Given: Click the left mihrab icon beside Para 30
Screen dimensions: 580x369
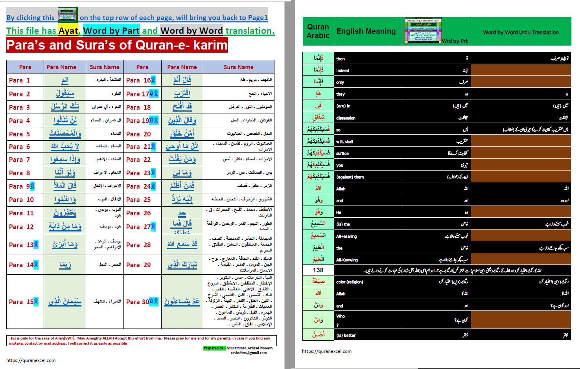Looking at the screenshot, I should coord(152,301).
